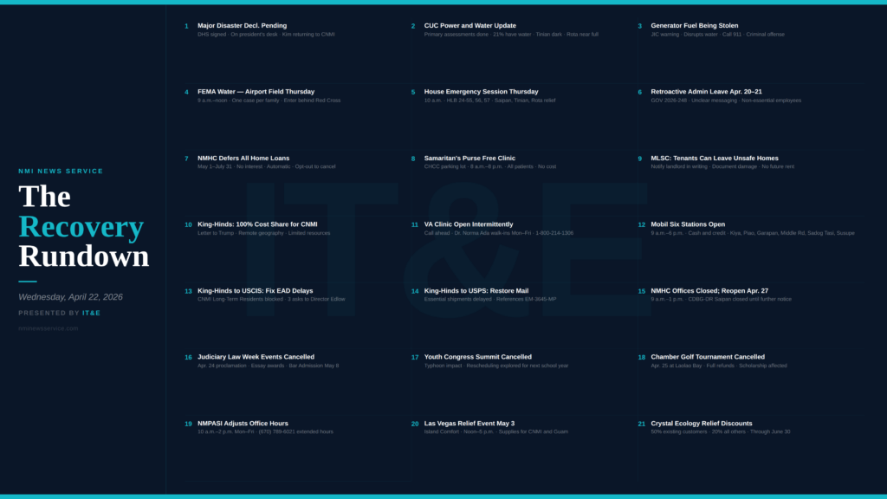Click the Wednesday, April 22, 2026 date
Viewport: 887px width, 499px height.
pos(70,297)
